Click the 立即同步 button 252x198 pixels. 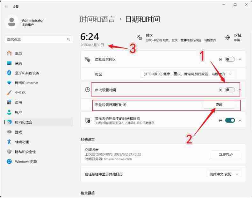tap(226, 154)
